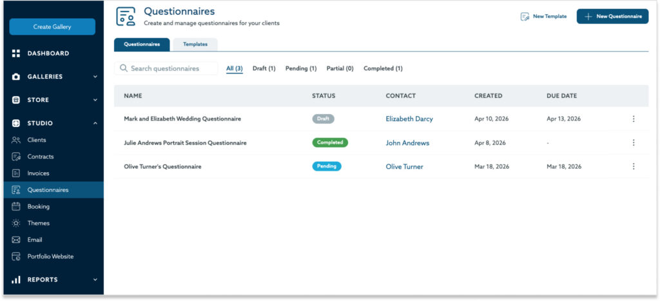This screenshot has height=301, width=660.
Task: Open Dashboard in the sidebar
Action: [48, 53]
